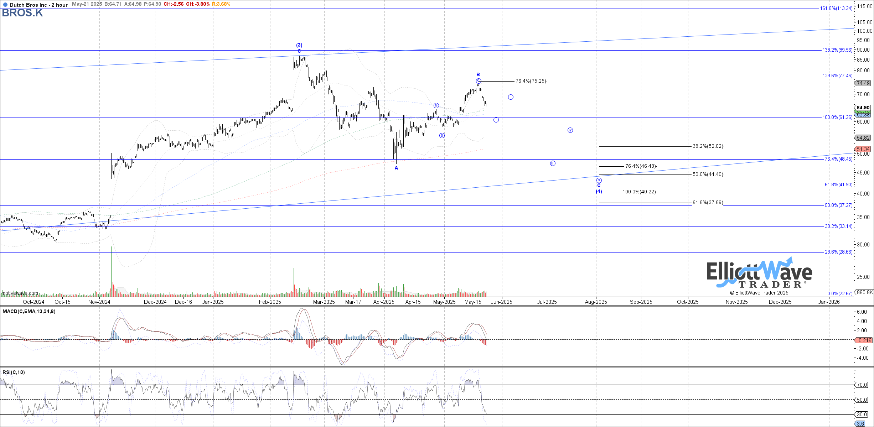The image size is (874, 427).
Task: Click the circled i wave marker
Action: coord(496,120)
